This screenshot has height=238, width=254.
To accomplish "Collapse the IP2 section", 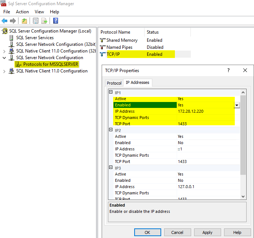I will (x=111, y=130).
